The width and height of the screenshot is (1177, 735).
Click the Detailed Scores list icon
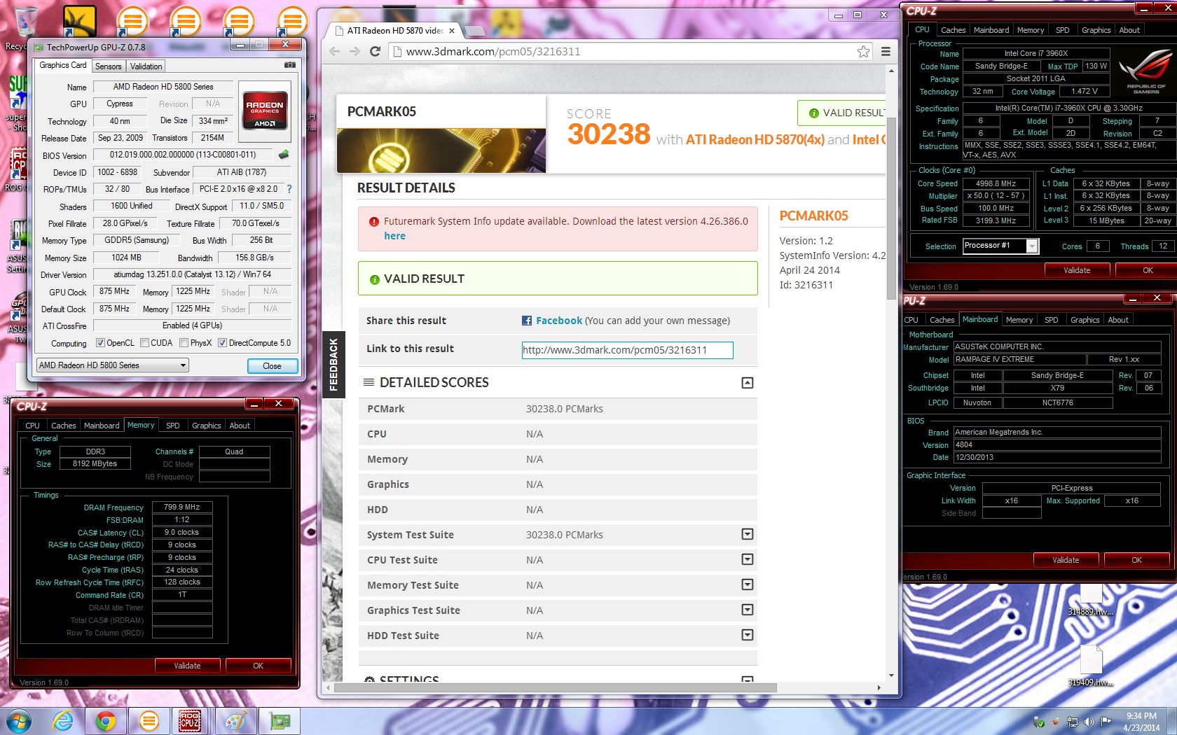(x=369, y=382)
